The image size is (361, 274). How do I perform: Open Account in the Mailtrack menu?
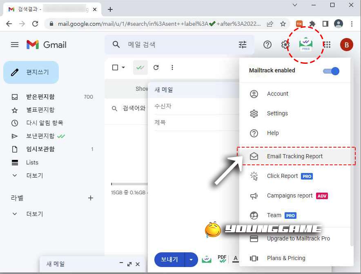295,94
